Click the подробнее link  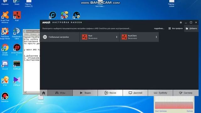click(159, 29)
